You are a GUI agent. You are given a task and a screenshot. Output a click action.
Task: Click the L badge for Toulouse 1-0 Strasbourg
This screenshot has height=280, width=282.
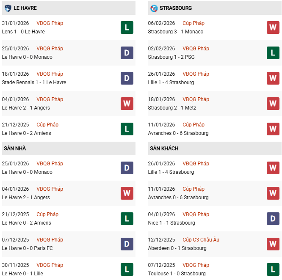[x=273, y=269]
